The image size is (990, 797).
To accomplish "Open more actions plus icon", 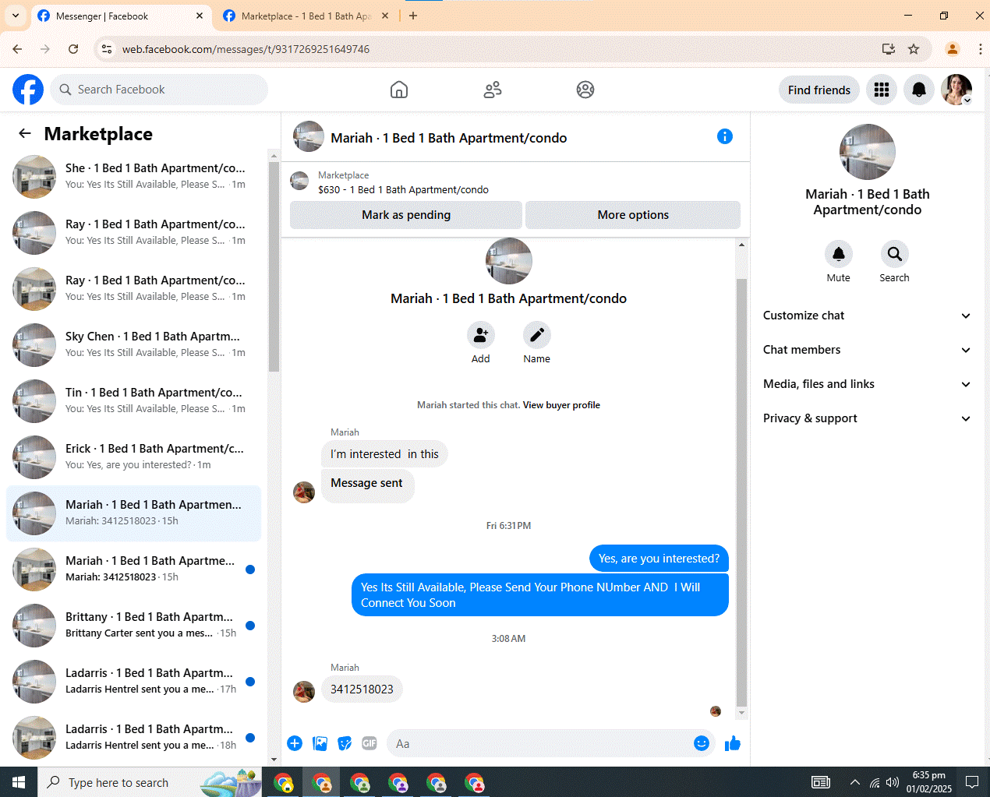I will point(295,743).
